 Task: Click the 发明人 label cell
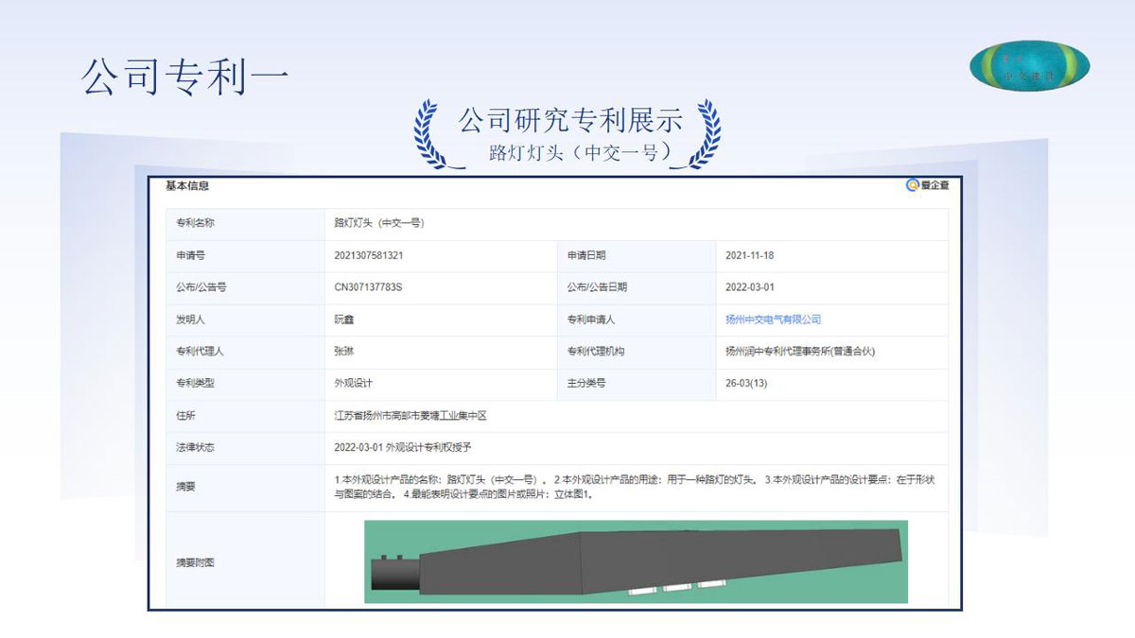click(246, 319)
